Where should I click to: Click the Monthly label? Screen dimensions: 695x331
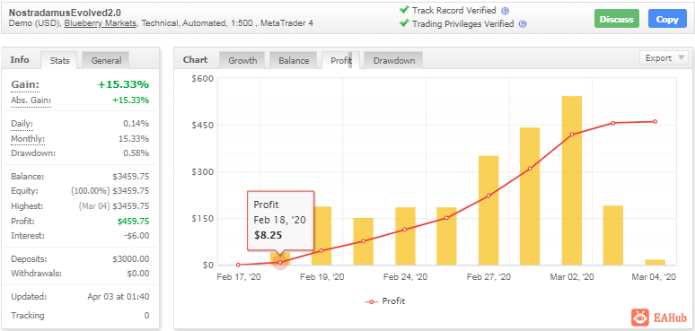(28, 139)
